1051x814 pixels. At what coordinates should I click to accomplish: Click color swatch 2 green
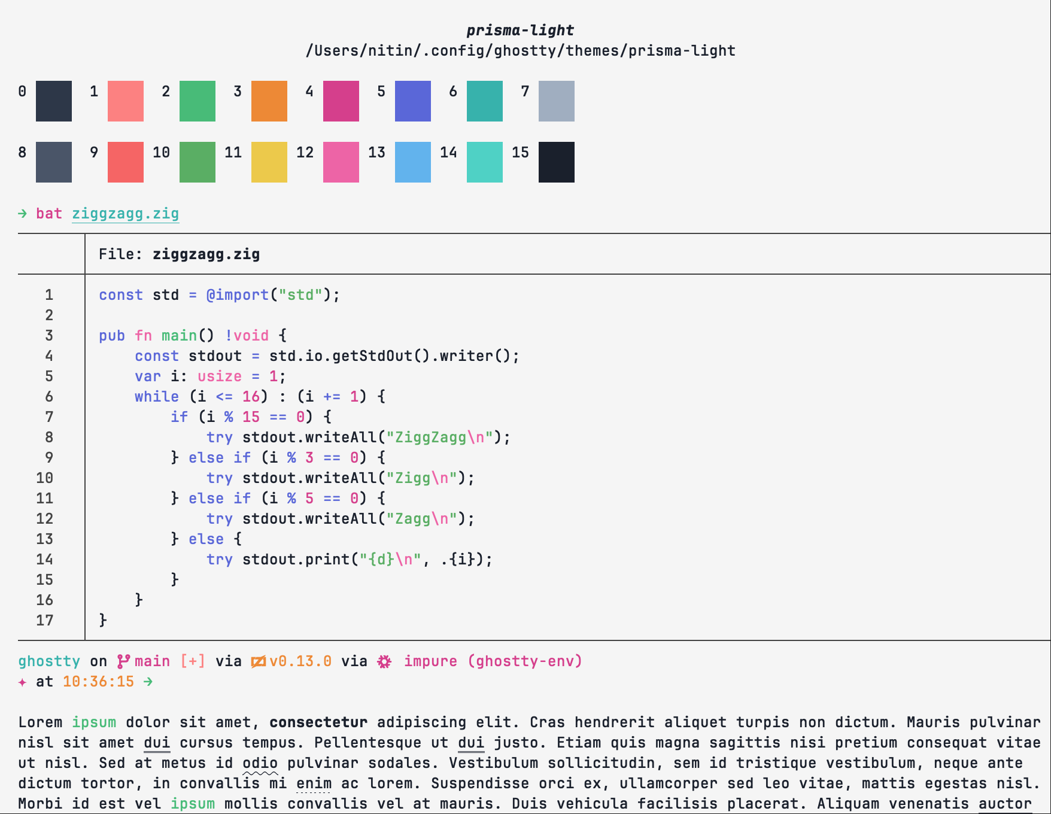[198, 101]
